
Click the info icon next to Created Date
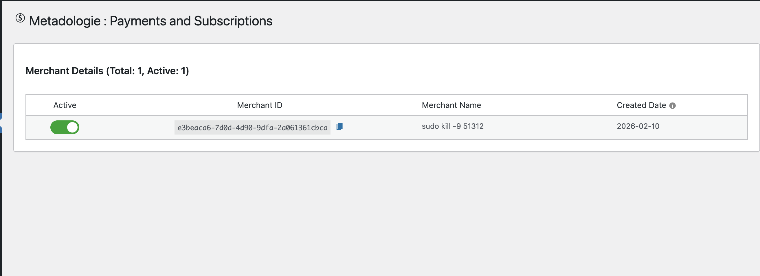point(673,105)
